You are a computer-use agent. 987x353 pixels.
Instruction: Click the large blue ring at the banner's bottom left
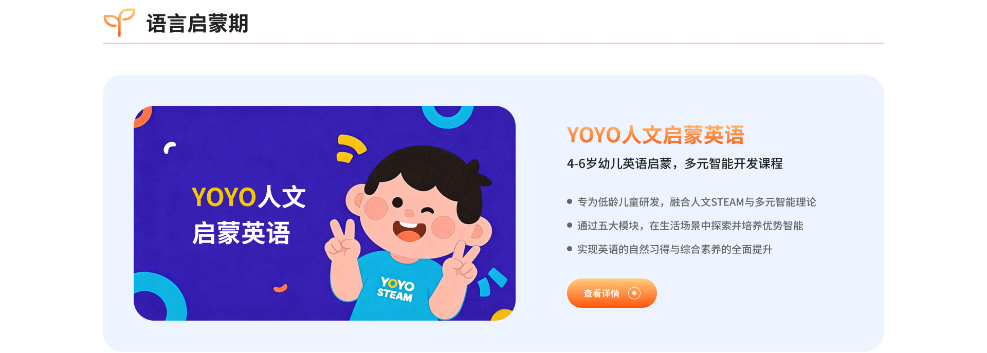[x=158, y=297]
